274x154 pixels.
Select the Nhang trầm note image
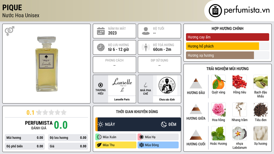tap(239, 110)
